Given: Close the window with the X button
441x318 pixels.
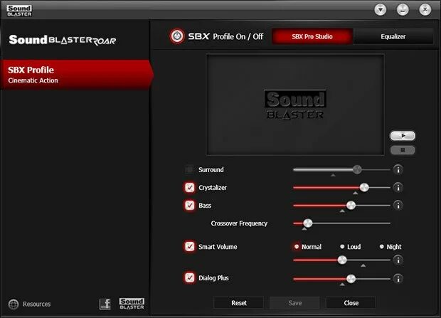Looking at the screenshot, I should coord(425,10).
